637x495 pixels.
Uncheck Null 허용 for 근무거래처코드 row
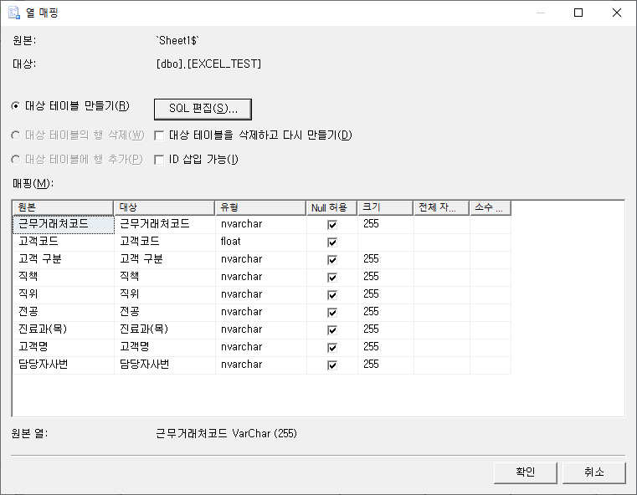point(332,225)
